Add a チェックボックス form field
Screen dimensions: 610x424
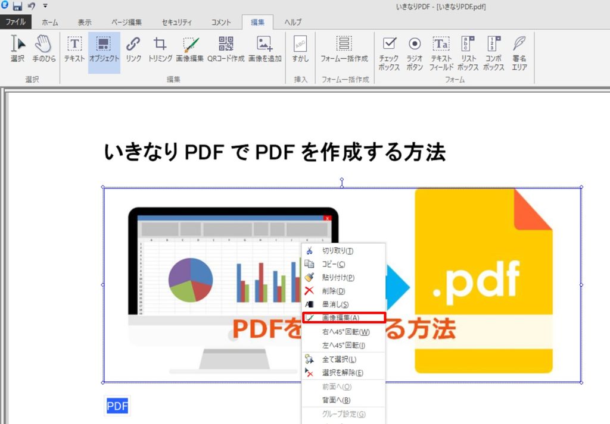pyautogui.click(x=389, y=53)
